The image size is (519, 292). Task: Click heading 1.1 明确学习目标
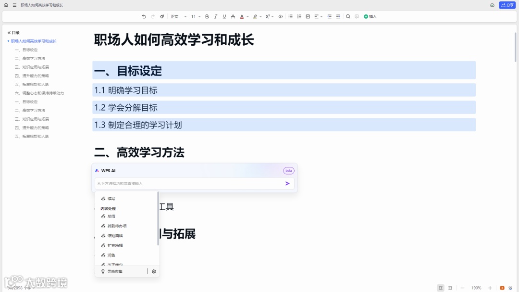[x=126, y=90]
